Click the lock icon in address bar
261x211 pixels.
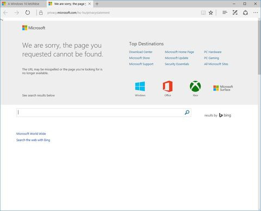click(x=41, y=13)
